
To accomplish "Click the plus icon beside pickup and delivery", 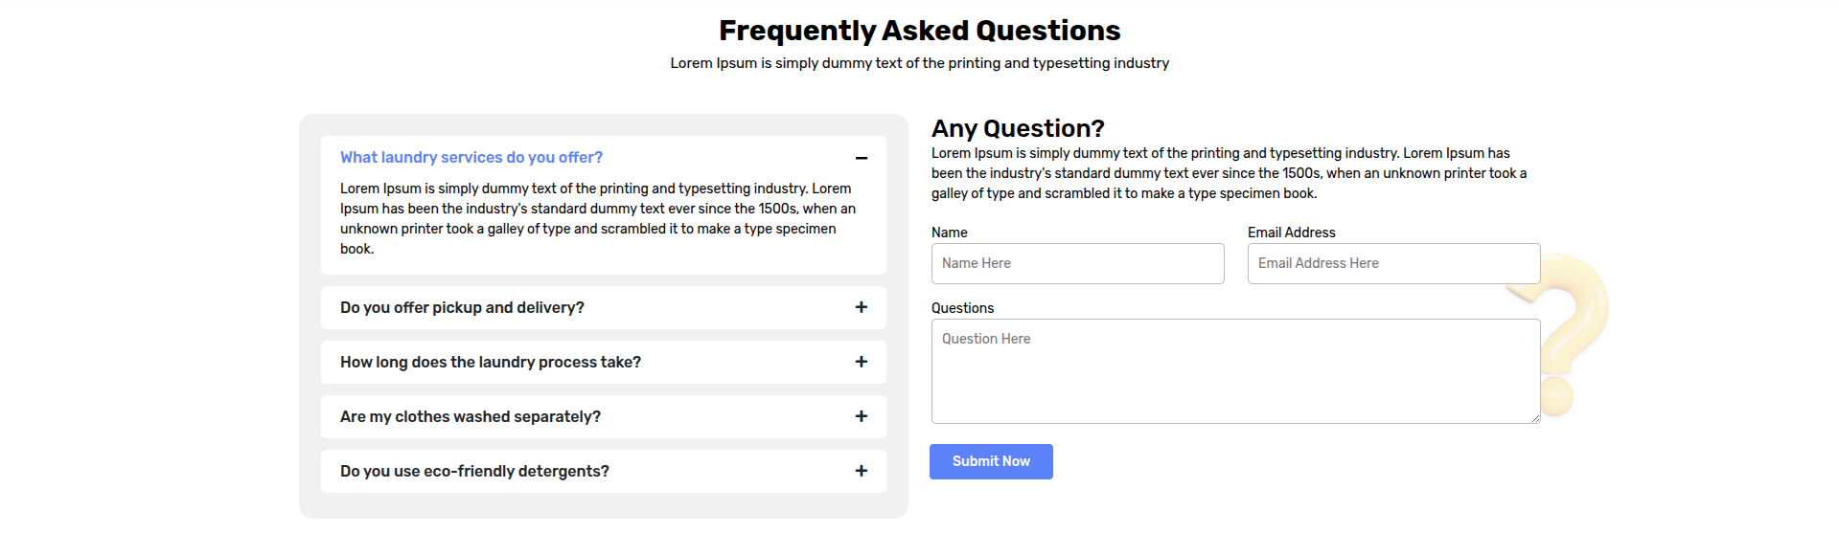I will (x=861, y=307).
